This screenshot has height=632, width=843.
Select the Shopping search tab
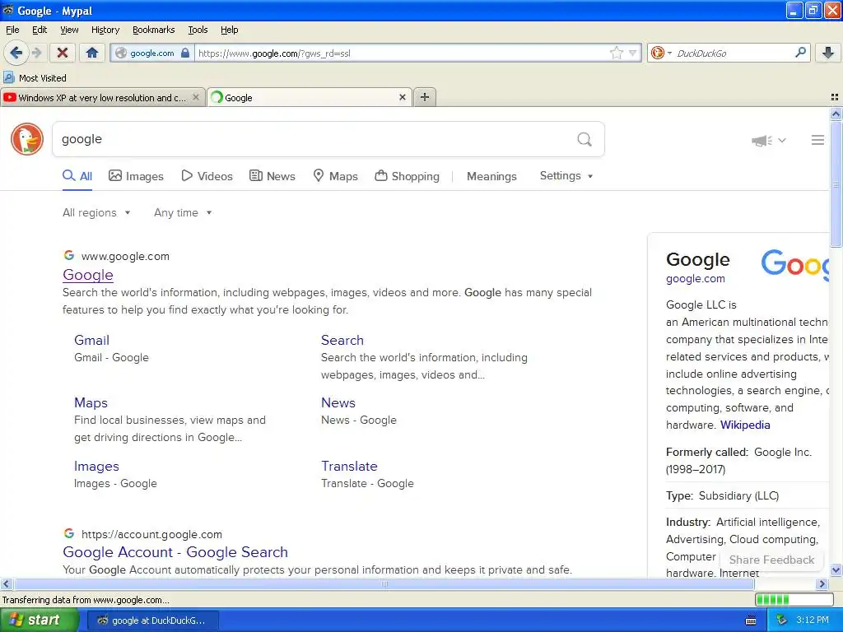407,176
